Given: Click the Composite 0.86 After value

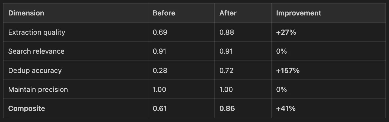Looking at the screenshot, I should click(x=227, y=108).
